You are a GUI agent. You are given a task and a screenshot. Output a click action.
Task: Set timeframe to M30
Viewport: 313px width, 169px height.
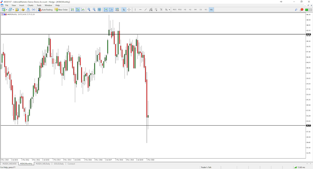coord(180,10)
